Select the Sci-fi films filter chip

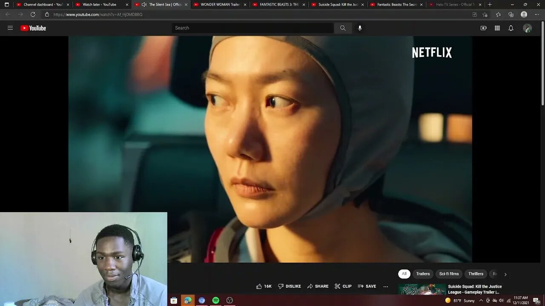click(449, 274)
